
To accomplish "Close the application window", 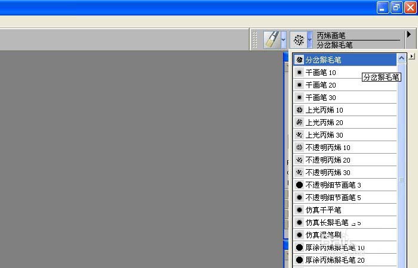I will (x=411, y=7).
